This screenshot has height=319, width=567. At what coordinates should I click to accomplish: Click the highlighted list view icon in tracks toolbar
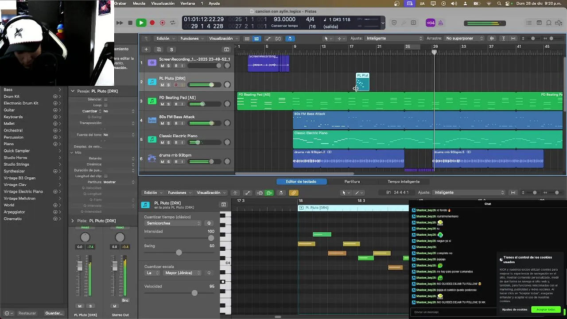click(256, 39)
